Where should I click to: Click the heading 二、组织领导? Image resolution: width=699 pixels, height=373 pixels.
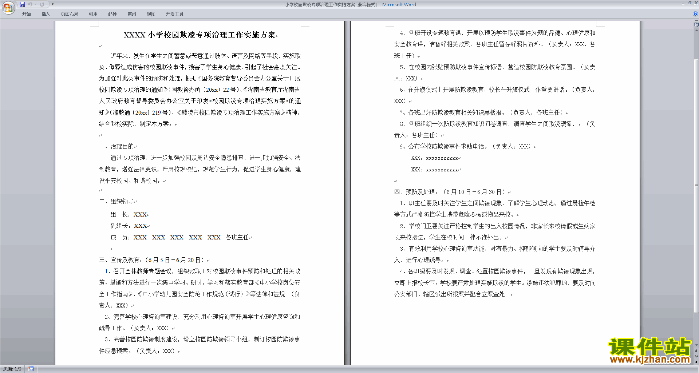116,201
